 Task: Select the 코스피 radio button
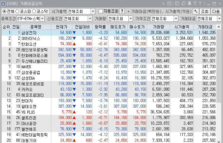[17, 11]
